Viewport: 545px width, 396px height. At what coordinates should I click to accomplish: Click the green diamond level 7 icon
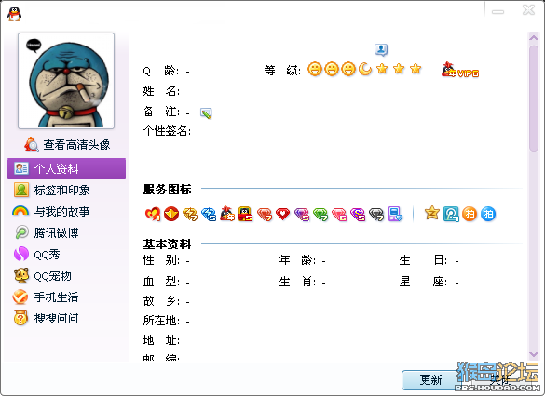[x=320, y=214]
